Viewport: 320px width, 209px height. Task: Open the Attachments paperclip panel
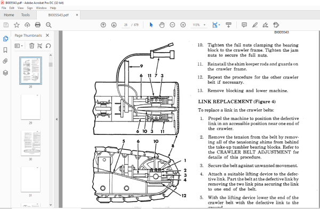pyautogui.click(x=5, y=61)
